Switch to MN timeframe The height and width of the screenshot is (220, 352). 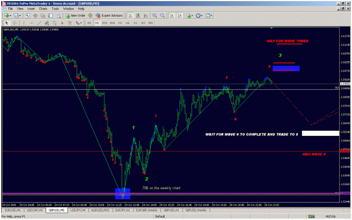click(x=150, y=23)
